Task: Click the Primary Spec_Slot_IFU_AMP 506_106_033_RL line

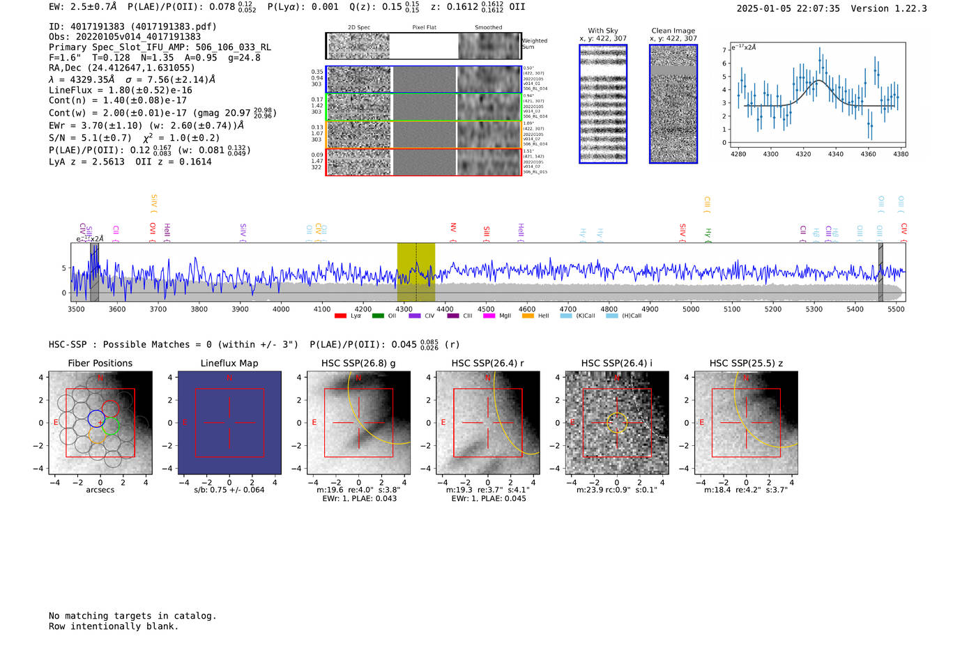Action: (x=160, y=47)
